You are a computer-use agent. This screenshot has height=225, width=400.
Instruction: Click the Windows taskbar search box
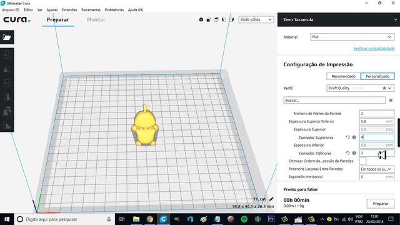[x=64, y=219]
